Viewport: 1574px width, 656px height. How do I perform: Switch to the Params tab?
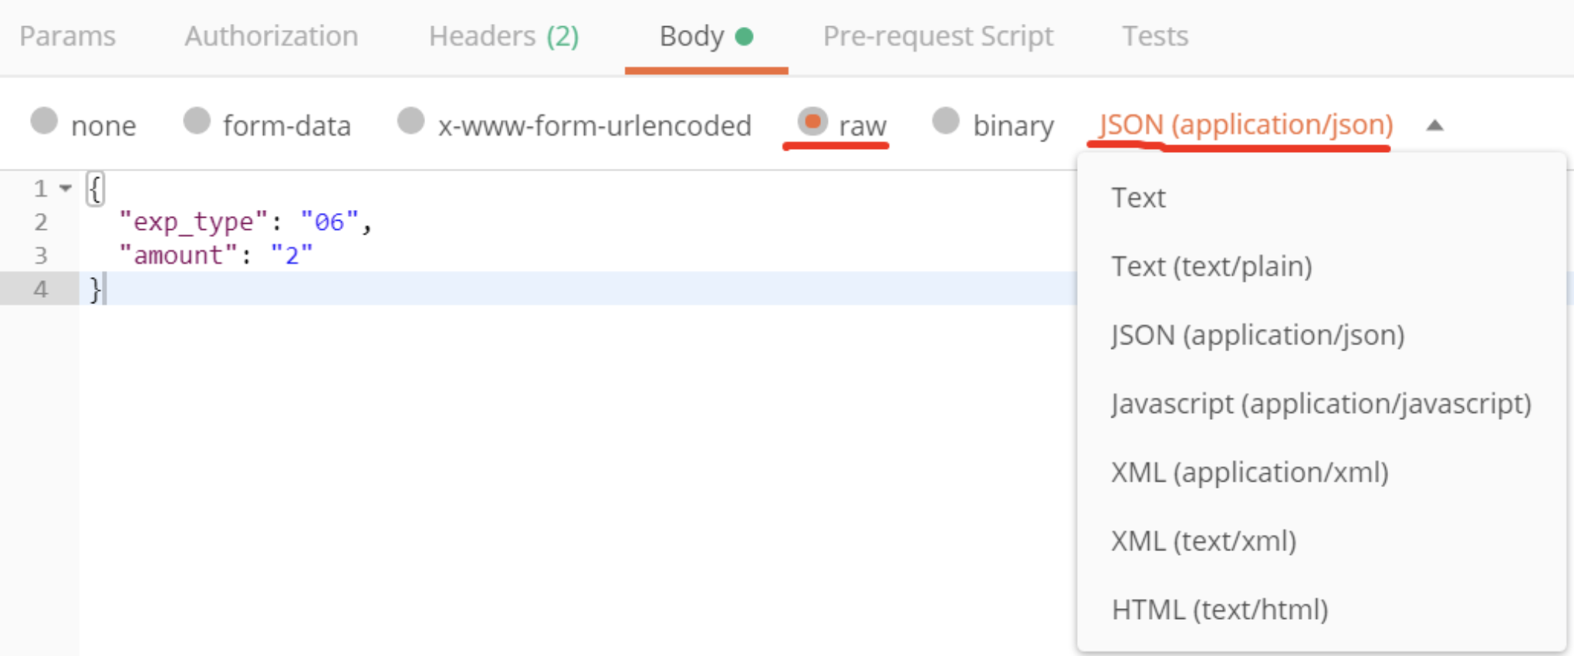coord(68,36)
